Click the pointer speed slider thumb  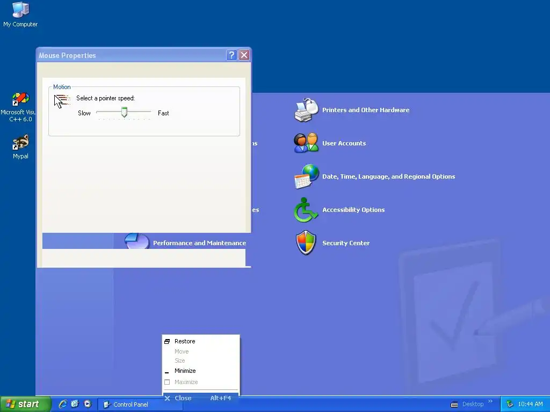pyautogui.click(x=124, y=112)
